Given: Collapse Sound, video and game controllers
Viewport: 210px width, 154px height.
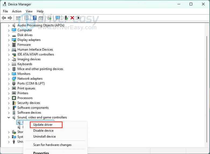Looking at the screenshot, I should click(x=9, y=117).
